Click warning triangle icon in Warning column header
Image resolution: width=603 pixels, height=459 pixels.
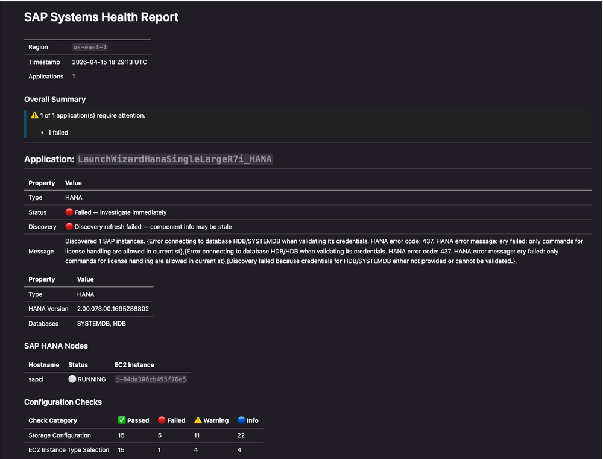pyautogui.click(x=198, y=420)
